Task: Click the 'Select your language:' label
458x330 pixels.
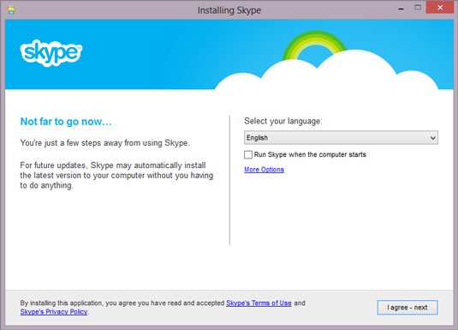Action: tap(283, 121)
